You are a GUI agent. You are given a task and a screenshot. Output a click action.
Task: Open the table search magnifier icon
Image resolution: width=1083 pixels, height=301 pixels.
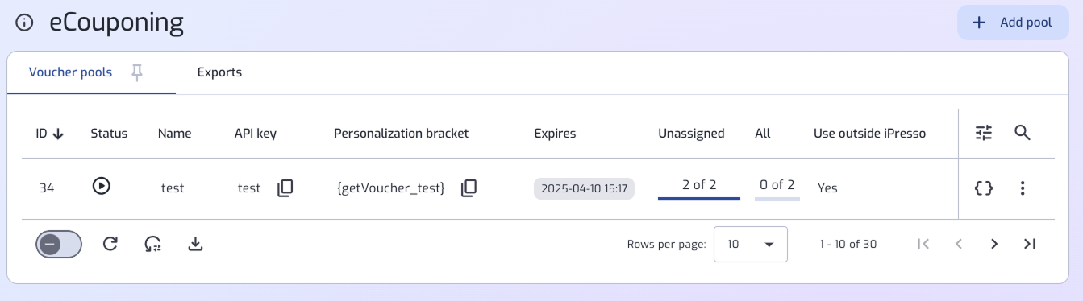(x=1023, y=133)
